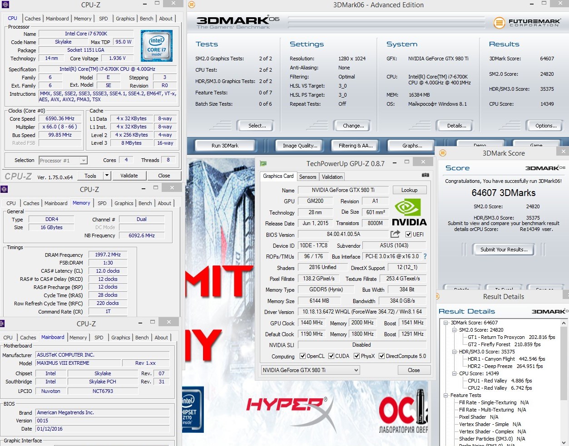Viewport: 569px width, 446px height.
Task: Click the Bus Interface question mark icon
Action: click(425, 256)
